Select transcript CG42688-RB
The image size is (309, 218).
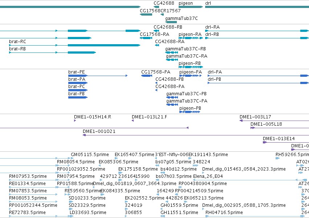click(x=168, y=27)
